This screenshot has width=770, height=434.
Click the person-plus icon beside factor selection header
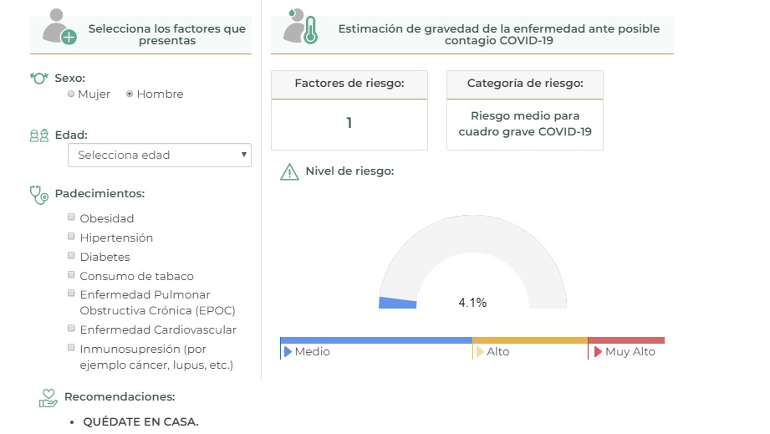[59, 28]
